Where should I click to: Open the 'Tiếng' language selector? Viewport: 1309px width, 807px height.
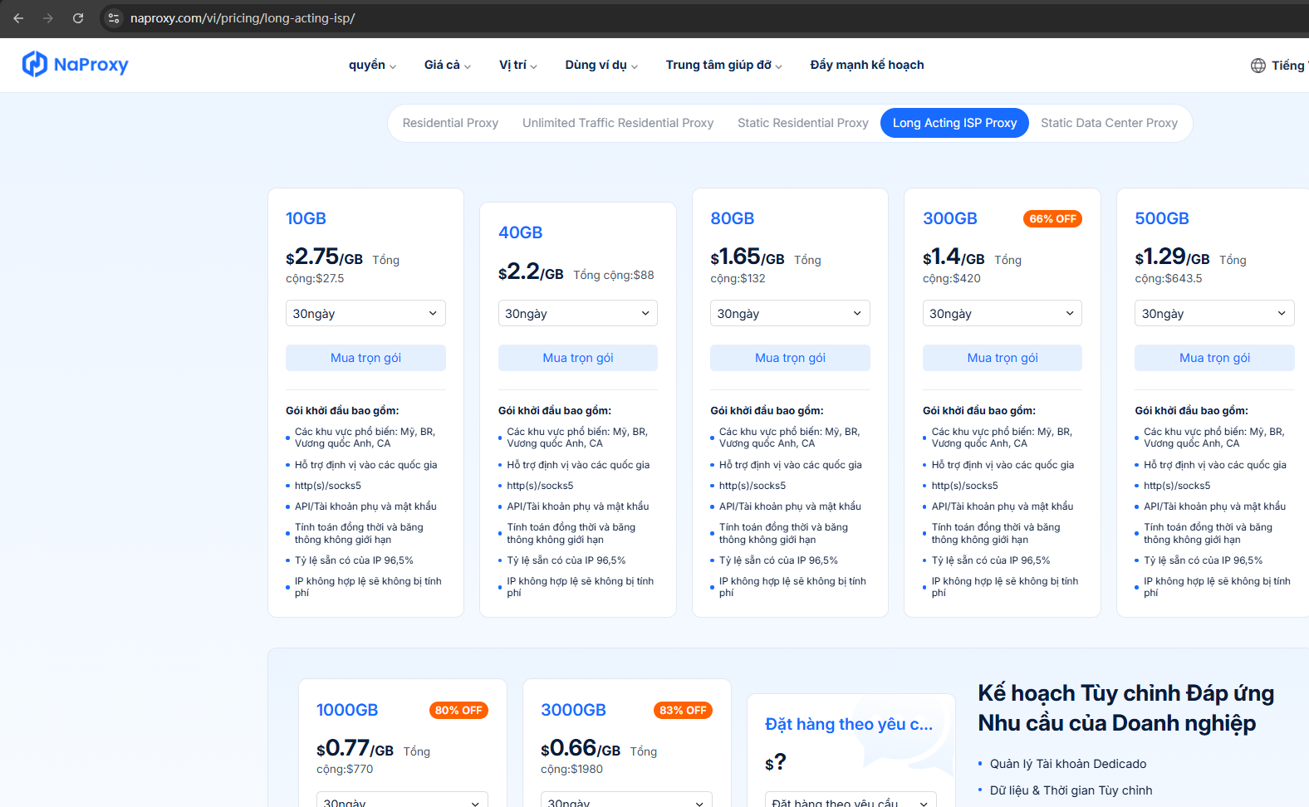pos(1280,66)
